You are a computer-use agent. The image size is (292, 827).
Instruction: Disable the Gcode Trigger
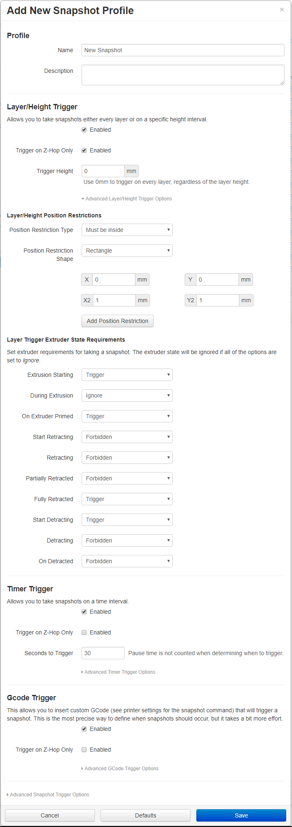[84, 728]
